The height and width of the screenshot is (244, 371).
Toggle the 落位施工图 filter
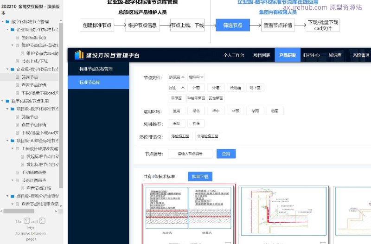pyautogui.click(x=180, y=136)
